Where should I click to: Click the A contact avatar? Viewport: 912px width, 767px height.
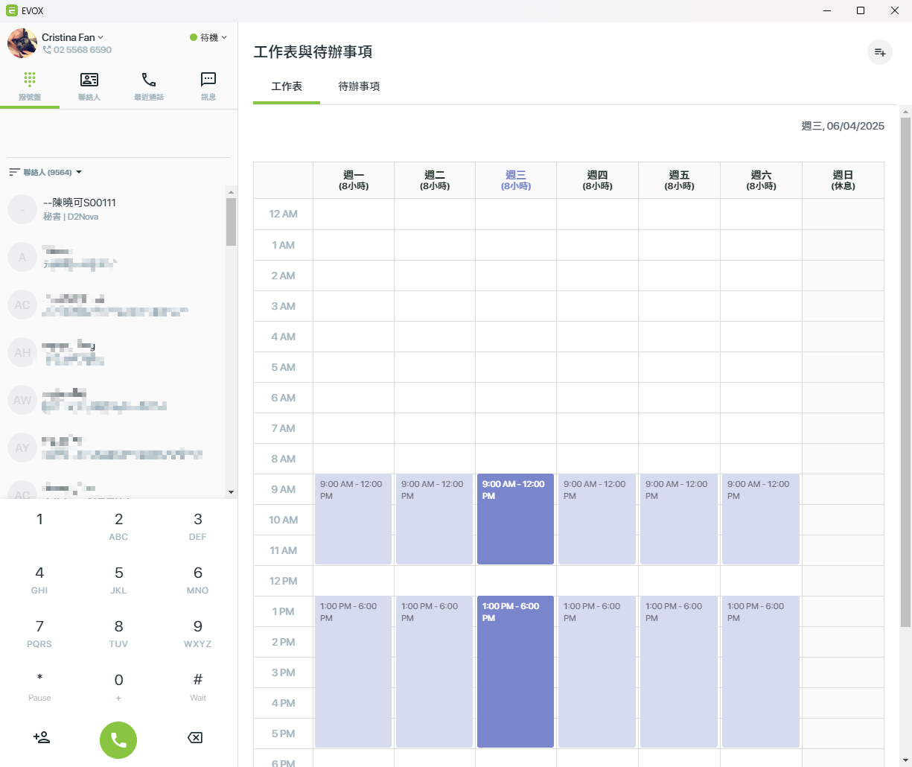[22, 257]
